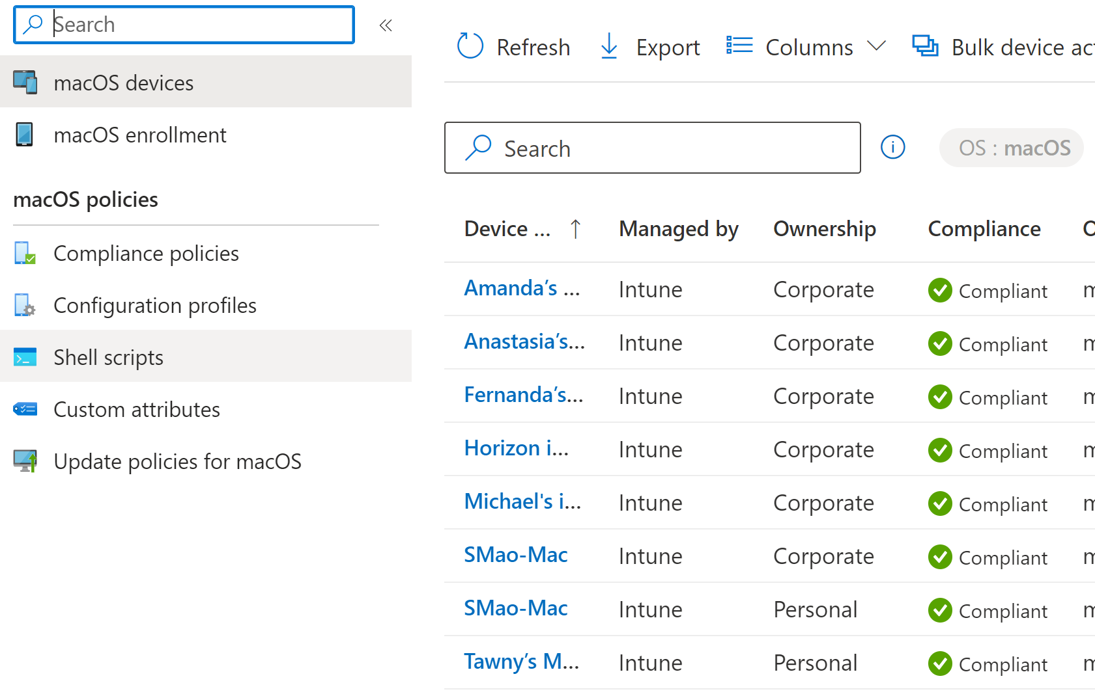Click the Configuration profiles icon
Screen dimensions: 1095x698
pyautogui.click(x=25, y=305)
